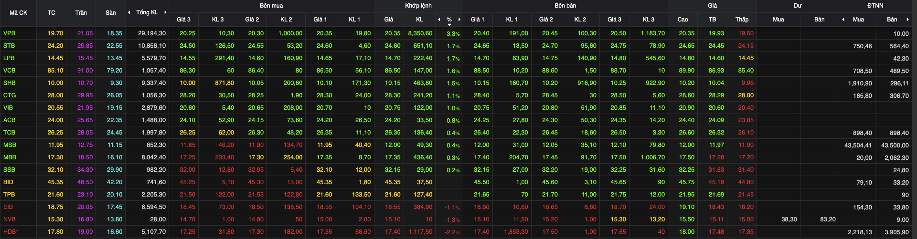Click the Khớp lệnh KL column header

(x=419, y=20)
